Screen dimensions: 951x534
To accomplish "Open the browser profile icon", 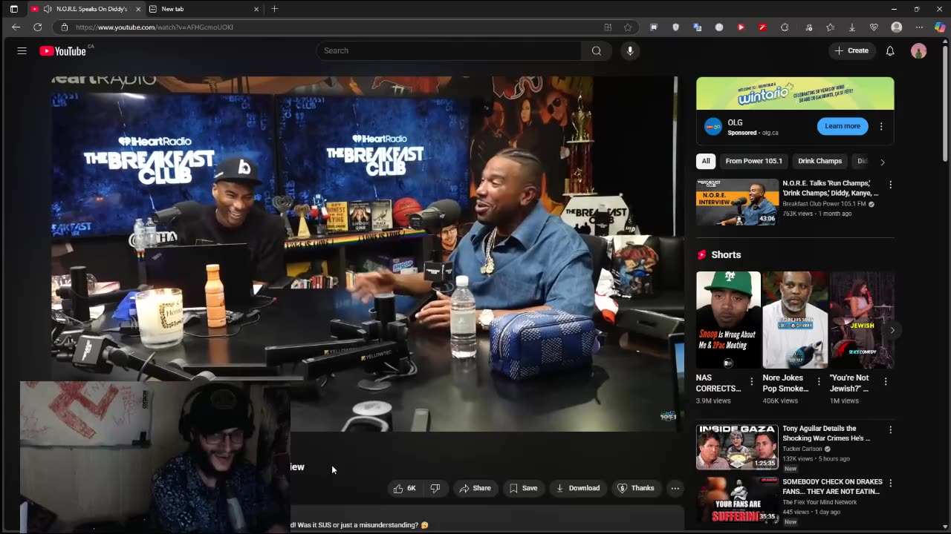I will (x=897, y=27).
